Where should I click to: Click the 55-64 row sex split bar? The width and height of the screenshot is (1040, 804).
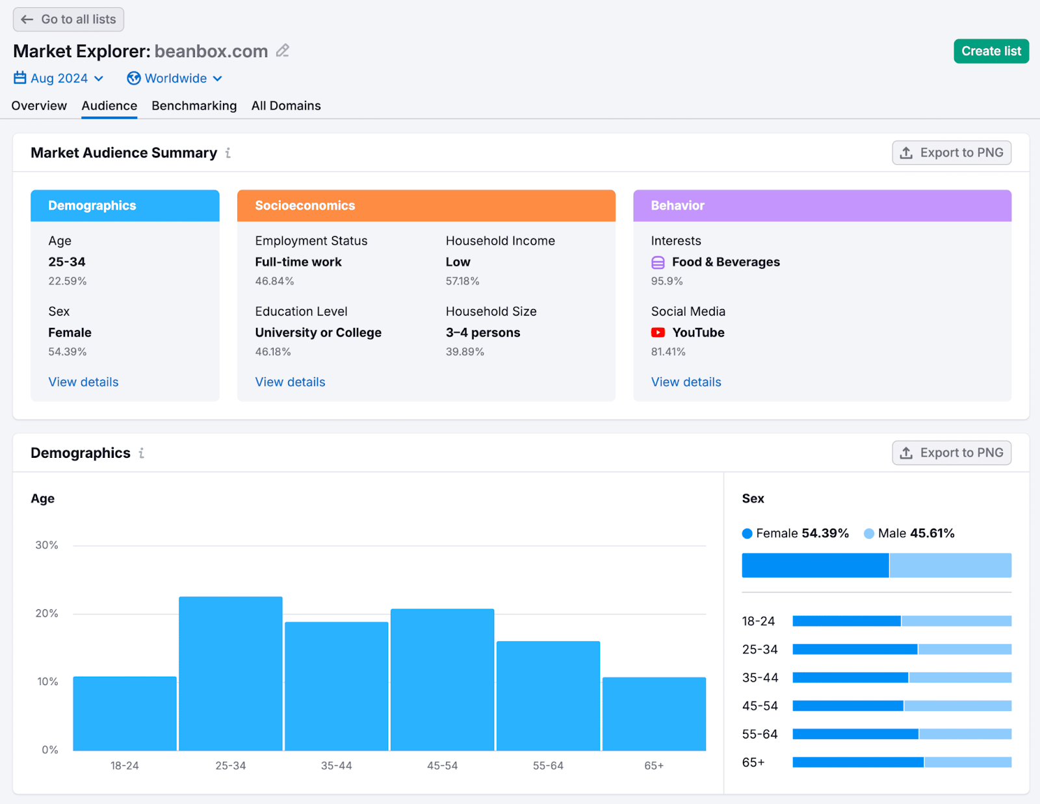point(902,735)
